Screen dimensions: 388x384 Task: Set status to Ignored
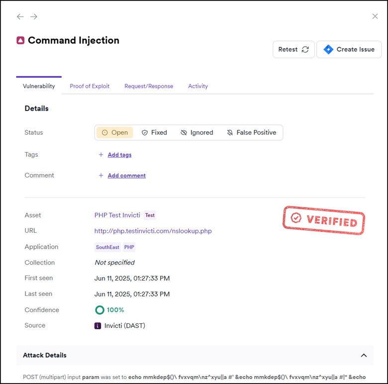pos(196,133)
